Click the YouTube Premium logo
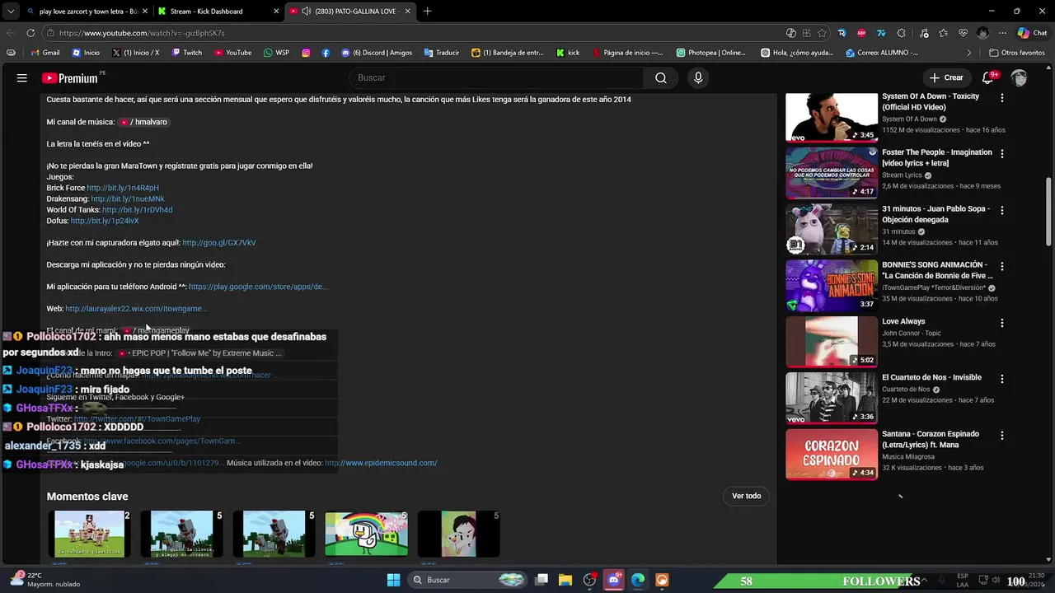 70,78
